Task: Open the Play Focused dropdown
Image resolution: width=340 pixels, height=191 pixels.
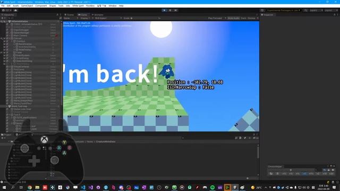Action: (x=217, y=18)
